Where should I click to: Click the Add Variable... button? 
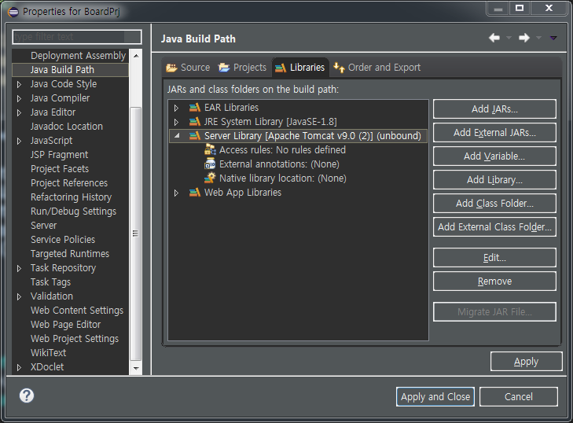point(494,156)
